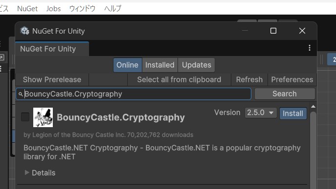Check the BouncyCastle.Cryptography package checkbox

point(25,117)
